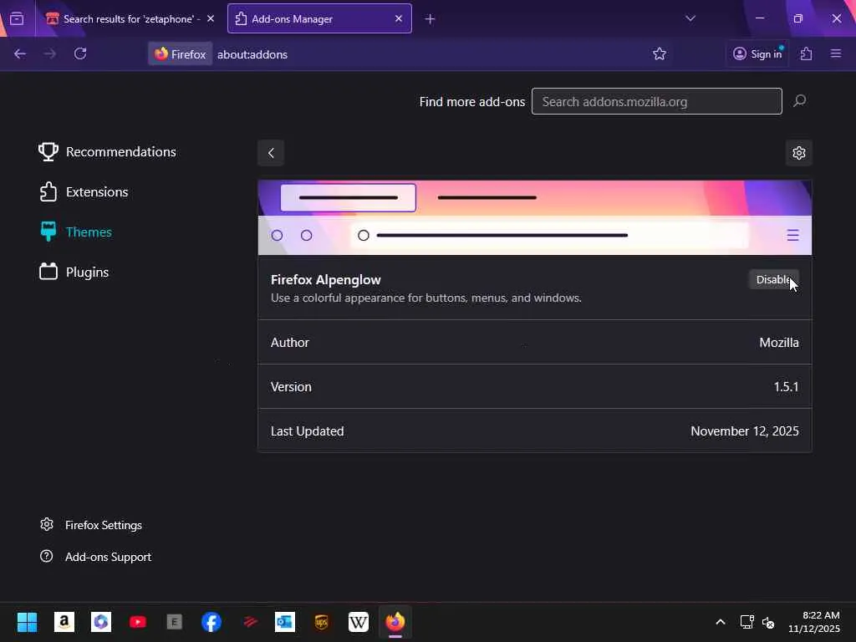Go forward with the forward arrow
The width and height of the screenshot is (856, 642).
pyautogui.click(x=49, y=54)
